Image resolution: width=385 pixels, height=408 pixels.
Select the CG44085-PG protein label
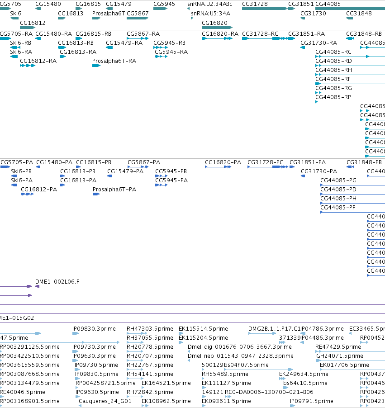click(338, 180)
